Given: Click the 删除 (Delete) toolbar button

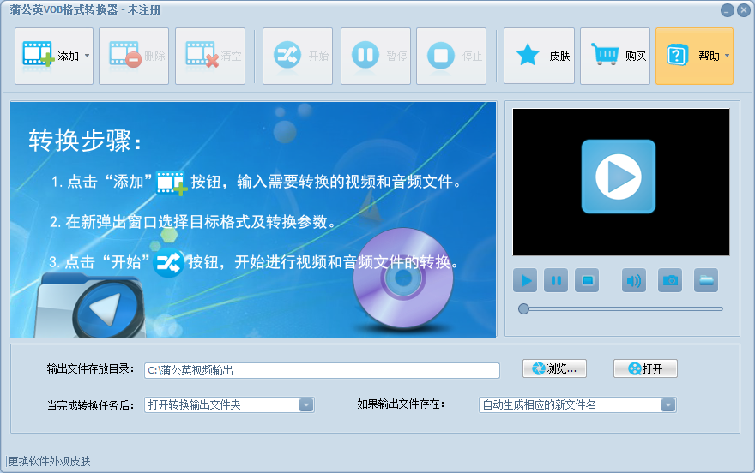Looking at the screenshot, I should (x=134, y=57).
